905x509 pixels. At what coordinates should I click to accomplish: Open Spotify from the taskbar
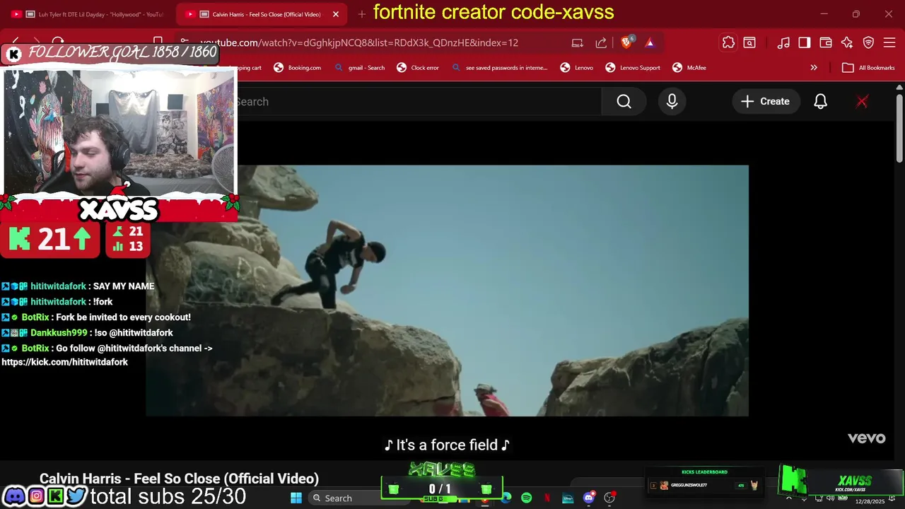pos(526,498)
